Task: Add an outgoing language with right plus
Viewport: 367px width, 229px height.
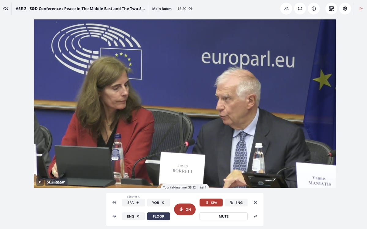Action: (255, 202)
